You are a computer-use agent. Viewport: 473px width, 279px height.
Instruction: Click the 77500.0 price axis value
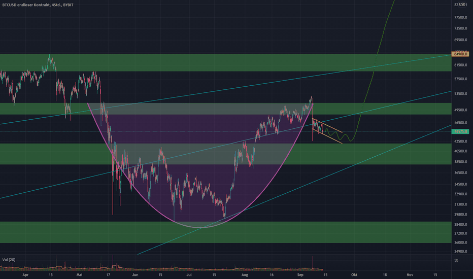tap(461, 17)
